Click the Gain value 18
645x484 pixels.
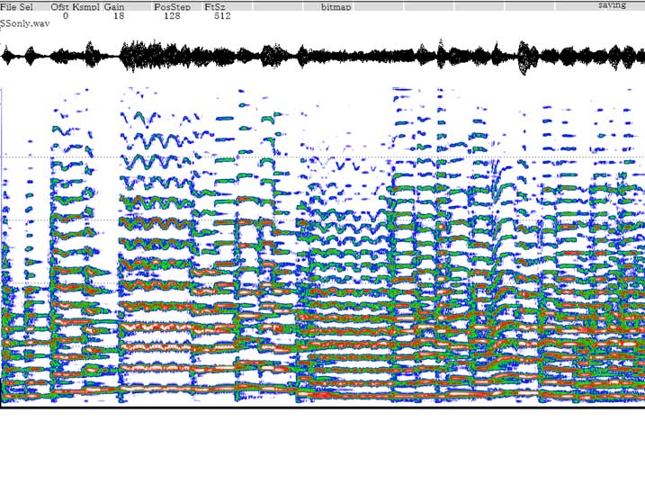tap(119, 15)
